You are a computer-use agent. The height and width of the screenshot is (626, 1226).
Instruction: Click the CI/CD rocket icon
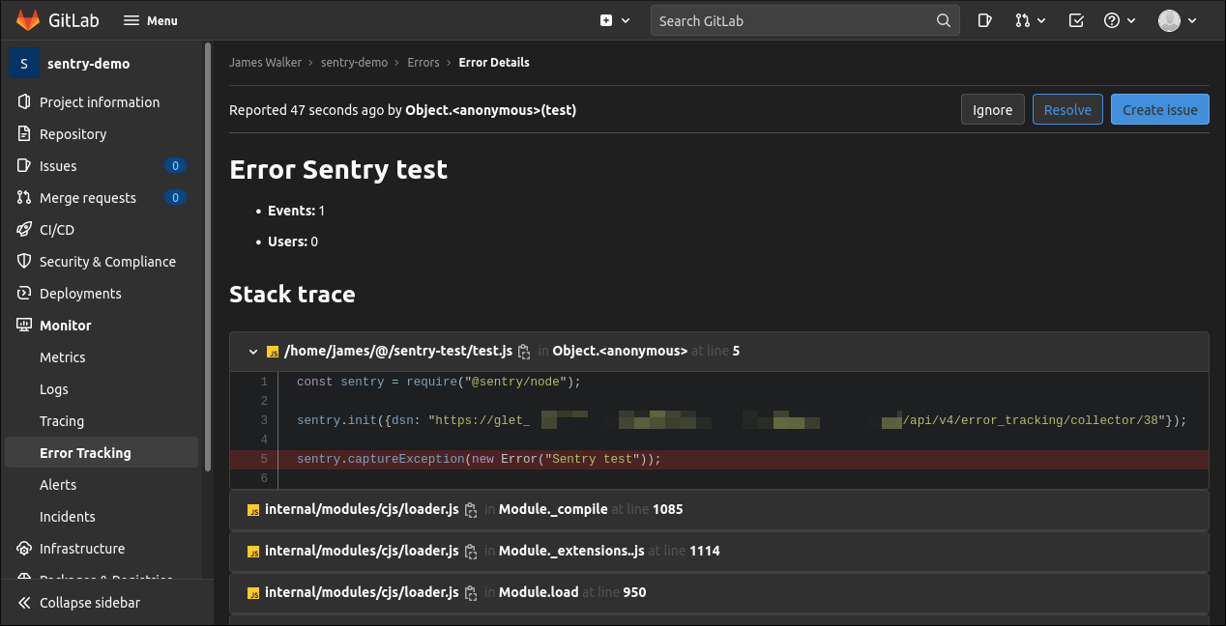click(24, 229)
